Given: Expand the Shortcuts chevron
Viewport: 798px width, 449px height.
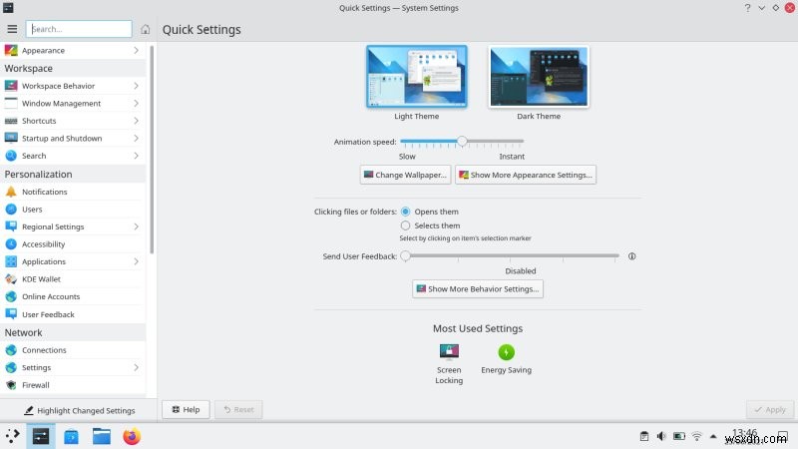Looking at the screenshot, I should [136, 121].
